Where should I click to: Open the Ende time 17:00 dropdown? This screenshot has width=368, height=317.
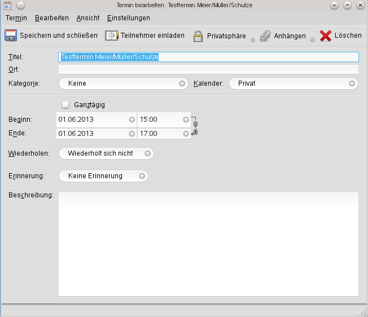pos(186,134)
